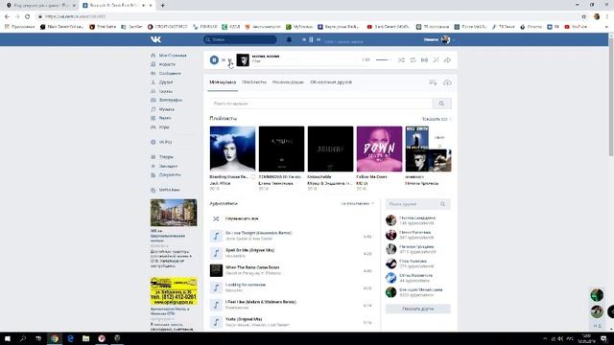Open Группы in the left sidebar
The image size is (614, 345).
(x=162, y=91)
